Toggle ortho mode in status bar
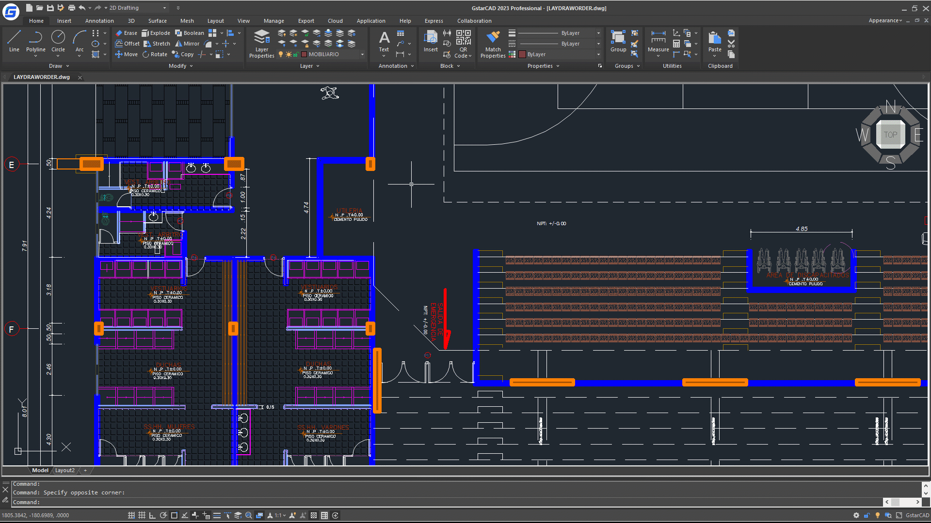The width and height of the screenshot is (931, 523). click(152, 515)
